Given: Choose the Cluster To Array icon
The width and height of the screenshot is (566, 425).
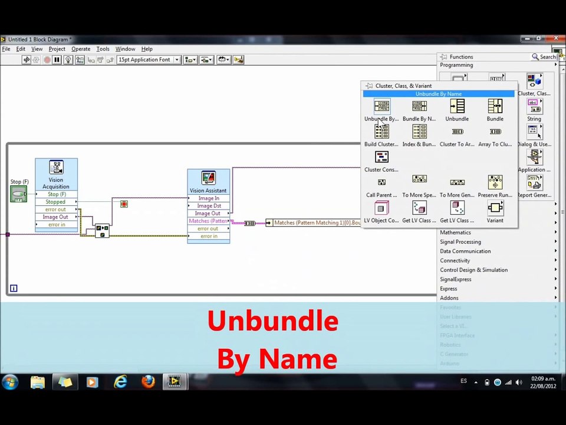Looking at the screenshot, I should (x=457, y=132).
